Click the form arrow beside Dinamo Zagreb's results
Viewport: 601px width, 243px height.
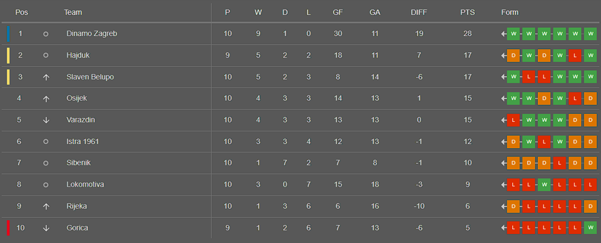coord(504,34)
